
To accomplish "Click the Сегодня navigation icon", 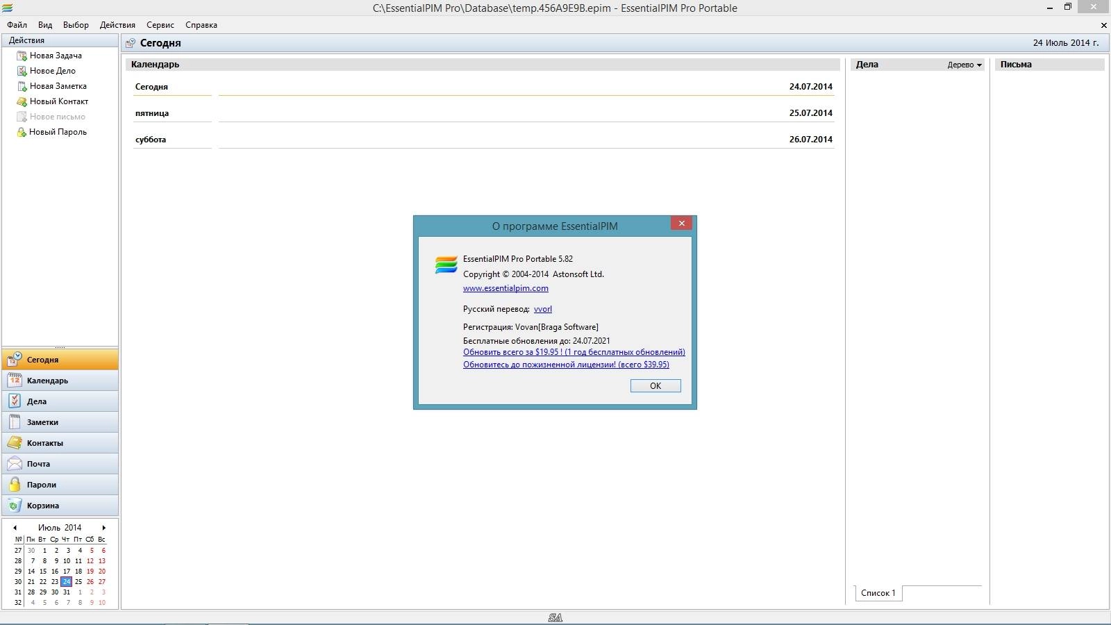I will coord(15,359).
